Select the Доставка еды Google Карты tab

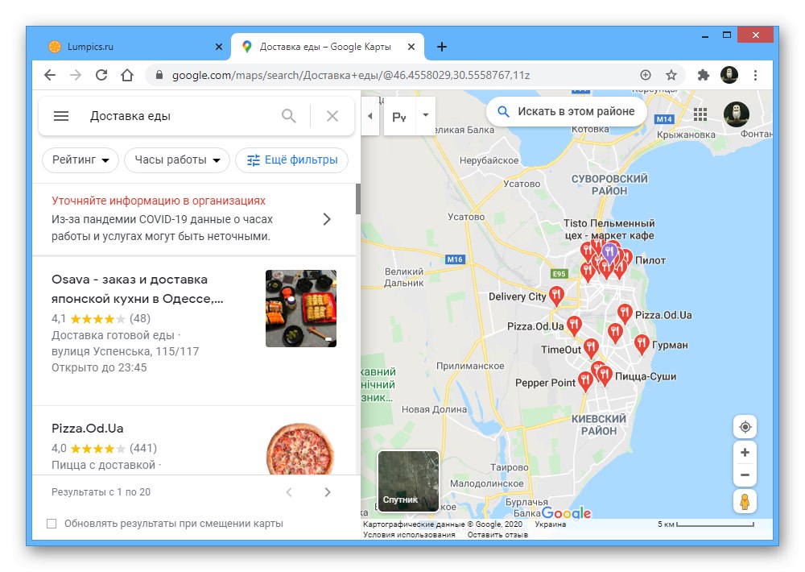click(322, 46)
